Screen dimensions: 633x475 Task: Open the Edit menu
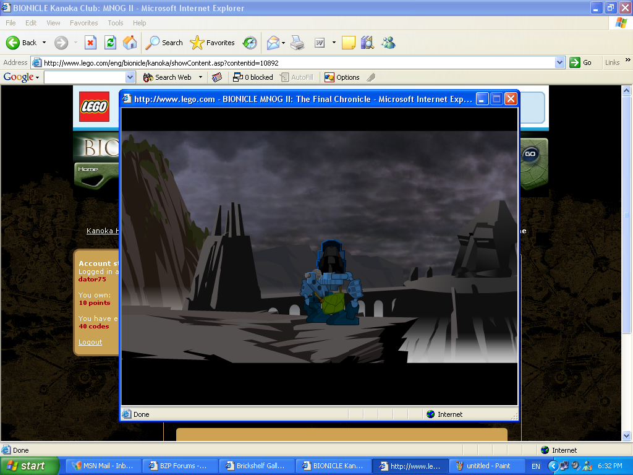[31, 23]
